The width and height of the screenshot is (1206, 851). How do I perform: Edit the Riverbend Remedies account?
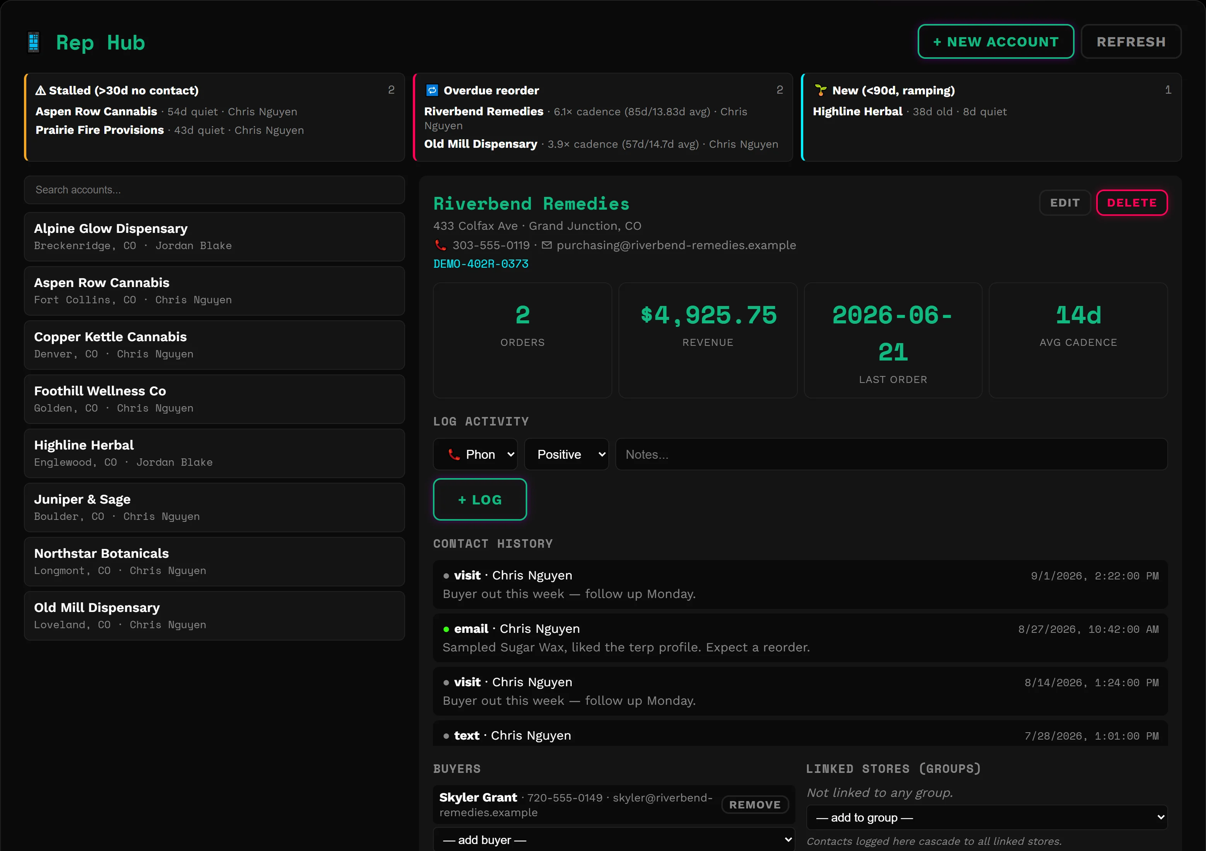tap(1065, 203)
